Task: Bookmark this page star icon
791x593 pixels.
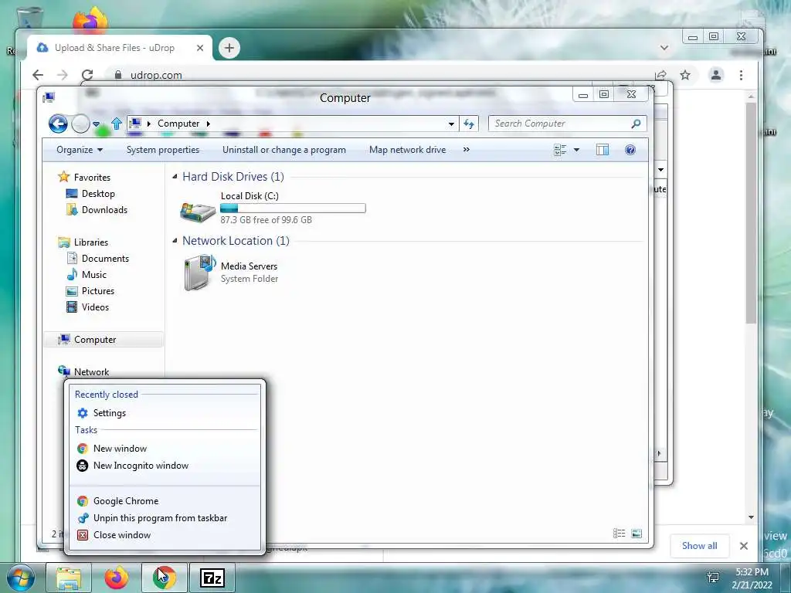Action: click(685, 75)
